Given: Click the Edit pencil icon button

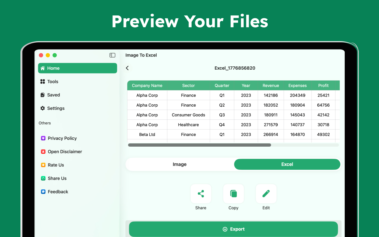Looking at the screenshot, I should (x=266, y=194).
